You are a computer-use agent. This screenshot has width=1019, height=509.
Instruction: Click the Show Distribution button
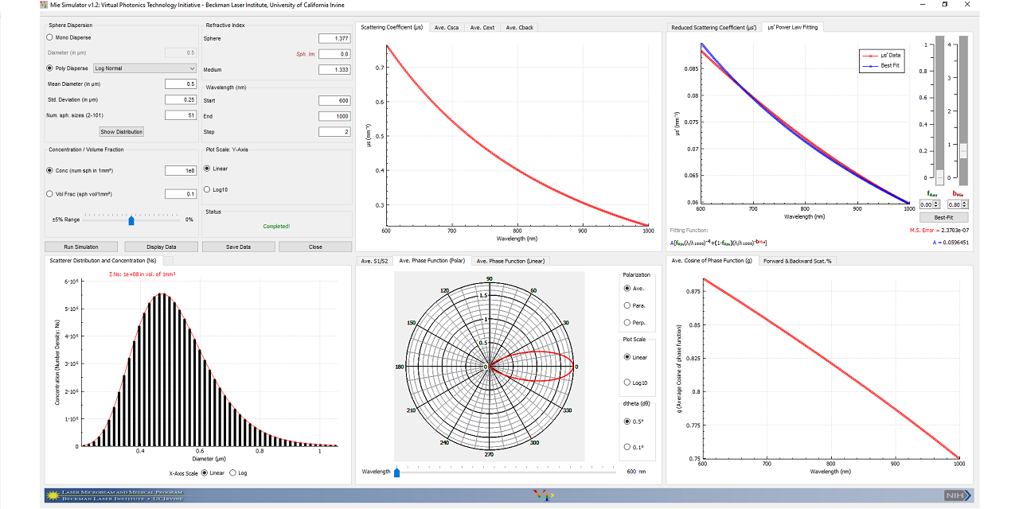(120, 131)
